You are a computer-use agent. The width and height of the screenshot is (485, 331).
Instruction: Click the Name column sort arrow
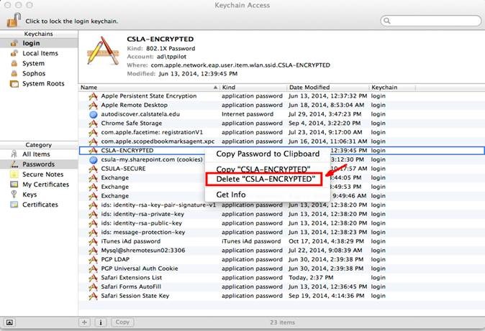[215, 88]
